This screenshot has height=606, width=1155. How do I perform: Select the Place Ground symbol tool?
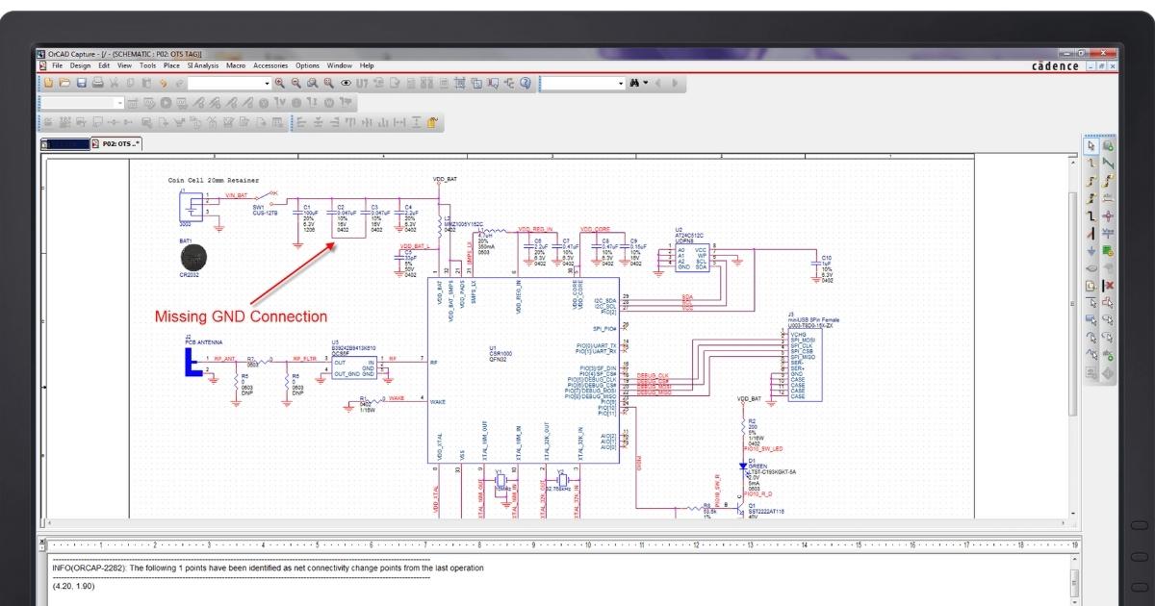click(1091, 250)
